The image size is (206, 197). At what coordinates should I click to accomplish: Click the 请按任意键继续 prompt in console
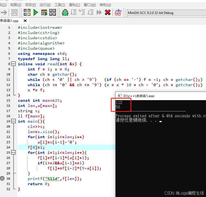(x=131, y=120)
